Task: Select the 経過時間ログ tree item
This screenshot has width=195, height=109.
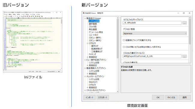Action: [x=97, y=49]
